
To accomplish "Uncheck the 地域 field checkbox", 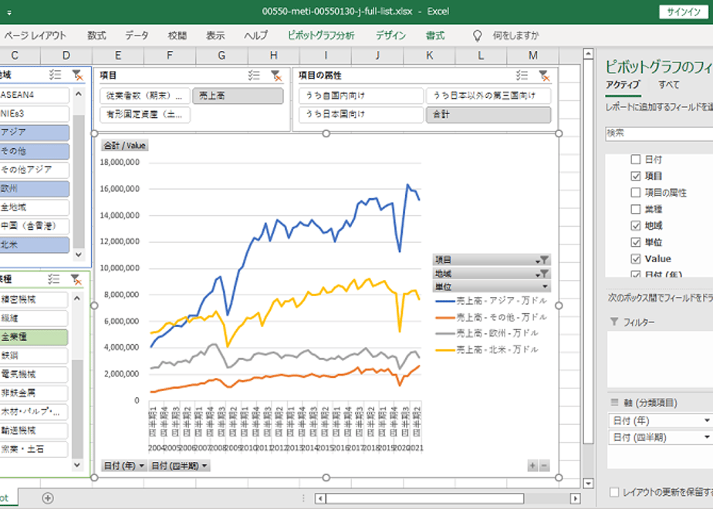I will pos(636,225).
